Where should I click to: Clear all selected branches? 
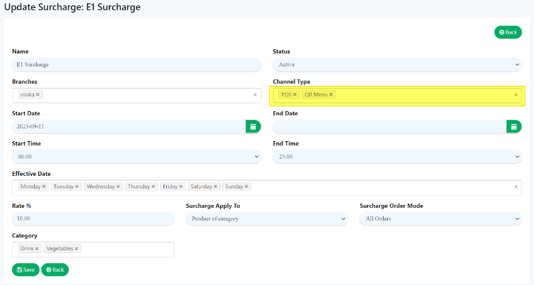click(255, 95)
